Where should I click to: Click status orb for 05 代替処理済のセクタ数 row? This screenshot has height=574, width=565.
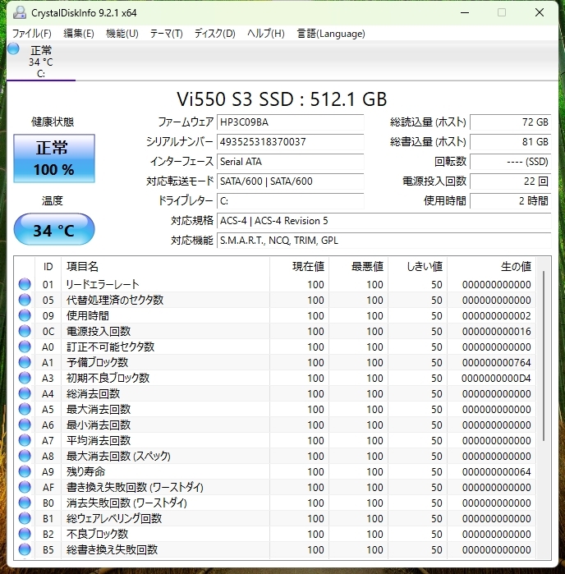click(x=25, y=300)
